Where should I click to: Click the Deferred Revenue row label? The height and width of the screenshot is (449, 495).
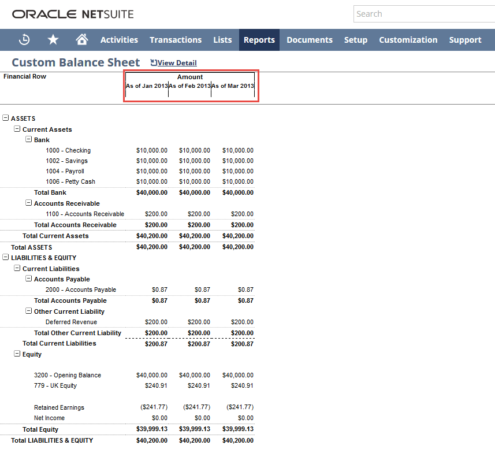pos(72,322)
